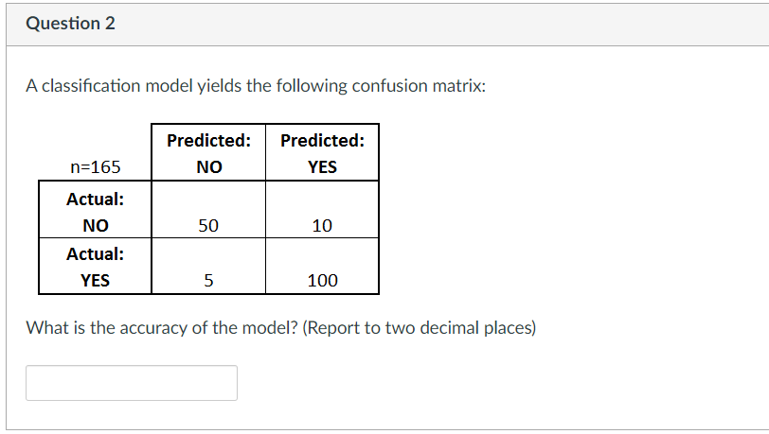The height and width of the screenshot is (434, 769).
Task: Click the Actual: YES row header
Action: coord(95,267)
